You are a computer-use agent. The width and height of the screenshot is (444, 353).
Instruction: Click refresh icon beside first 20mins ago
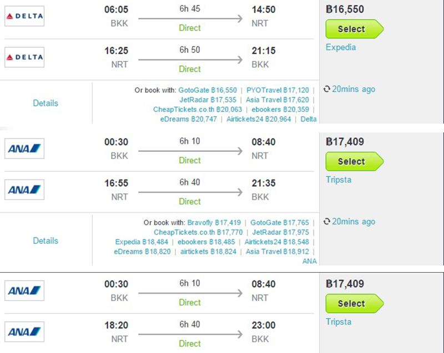pos(327,89)
